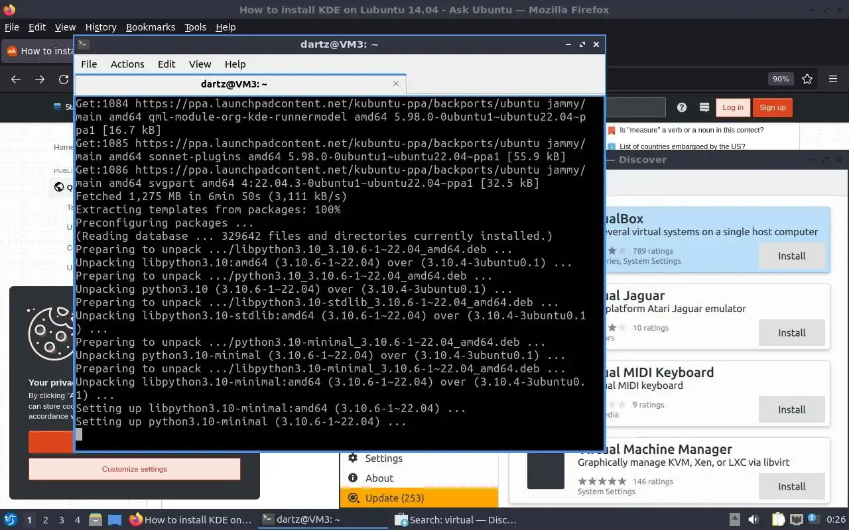Screen dimensions: 849x530
Task: Click Sign up on Ask Ubuntu
Action: point(773,107)
